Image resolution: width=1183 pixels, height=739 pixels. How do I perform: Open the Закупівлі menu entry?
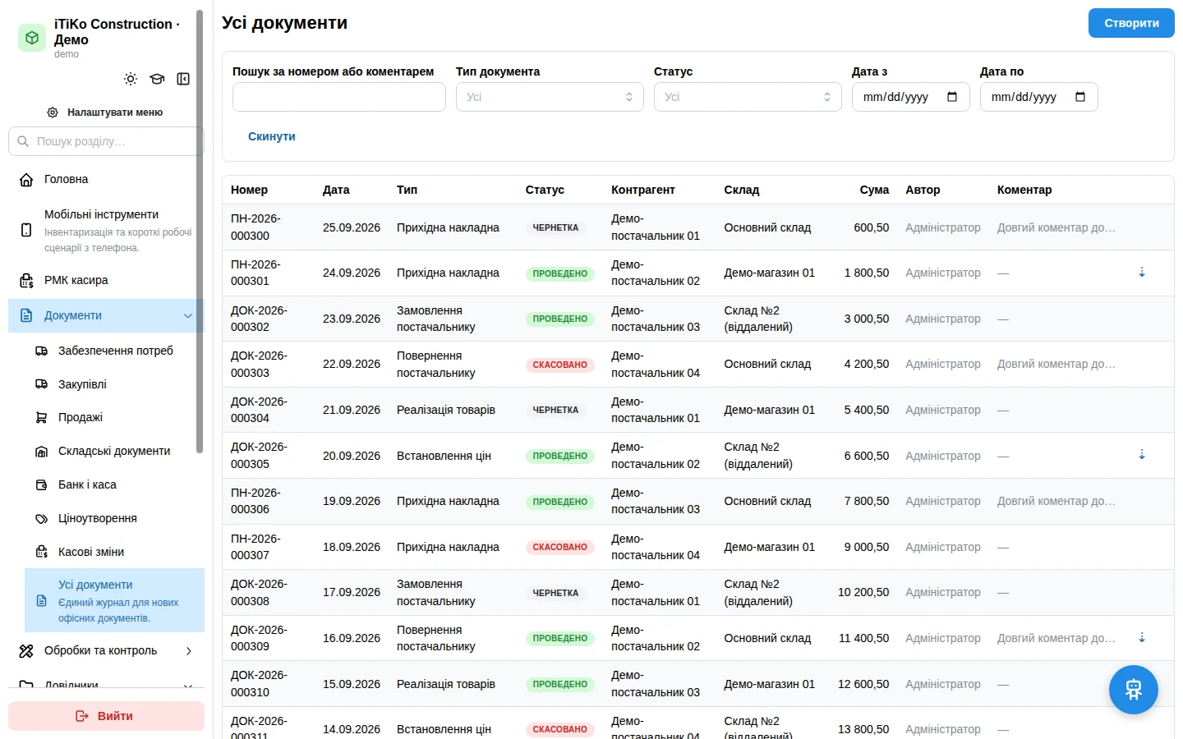(114, 384)
